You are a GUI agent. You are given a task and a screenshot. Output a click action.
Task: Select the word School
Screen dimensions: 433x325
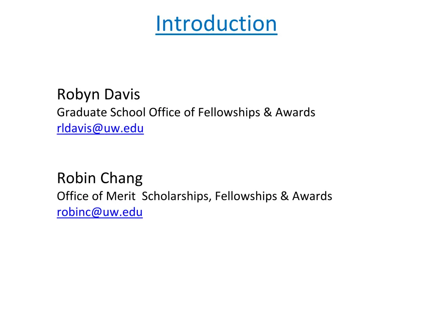pos(128,113)
